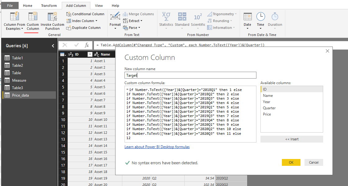Click the table corner menu icon
This screenshot has height=186, width=348.
pyautogui.click(x=63, y=54)
